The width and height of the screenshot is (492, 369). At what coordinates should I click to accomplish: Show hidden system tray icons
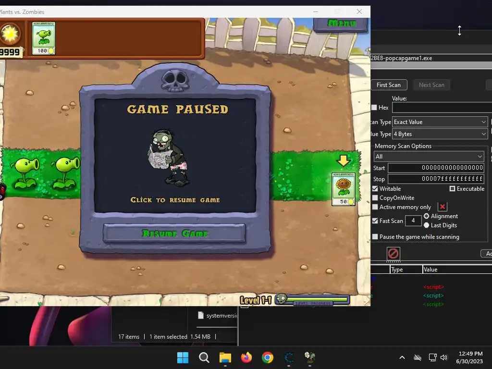[x=402, y=357]
